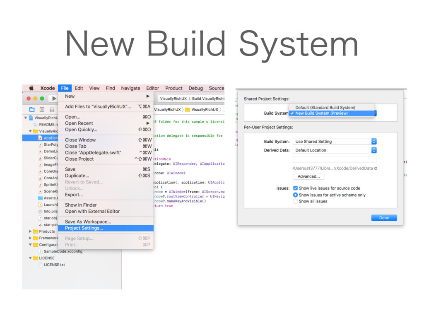Select New Build System (Preview) option
Screen dimensions: 424x318
332,113
